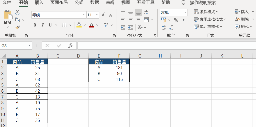256x127 pixels.
Task: Decrease font size with small A
Action: click(x=111, y=15)
